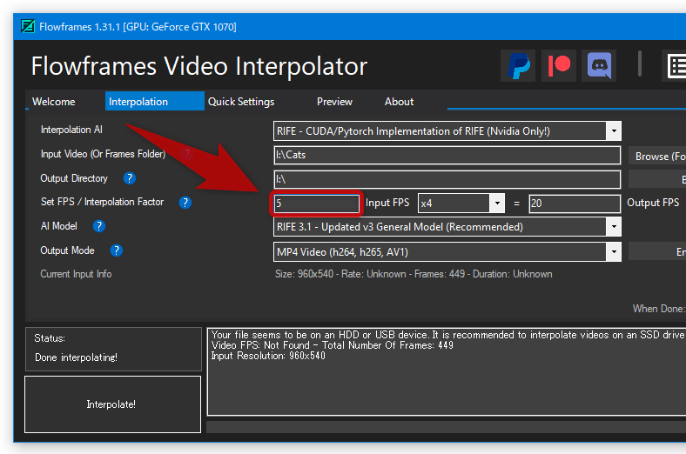Screen dimensions: 686x454
Task: Open the Discord server icon
Action: [x=599, y=66]
